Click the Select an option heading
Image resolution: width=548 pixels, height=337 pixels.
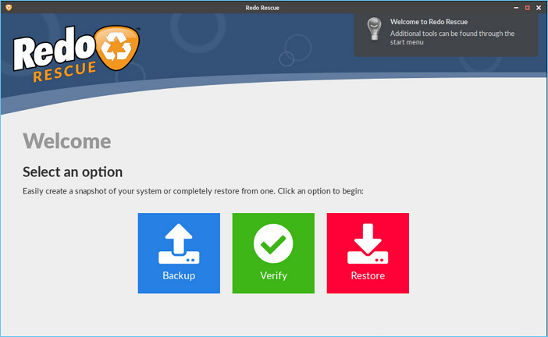(73, 172)
